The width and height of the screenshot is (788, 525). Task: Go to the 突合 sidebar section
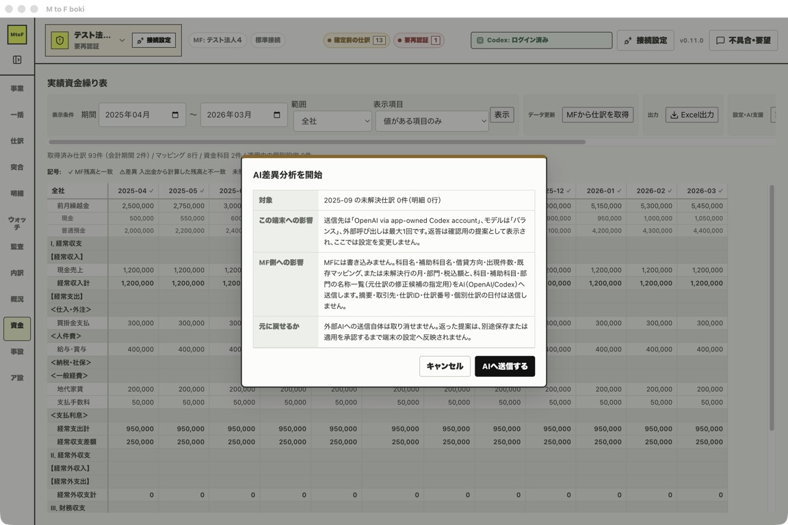pos(17,167)
